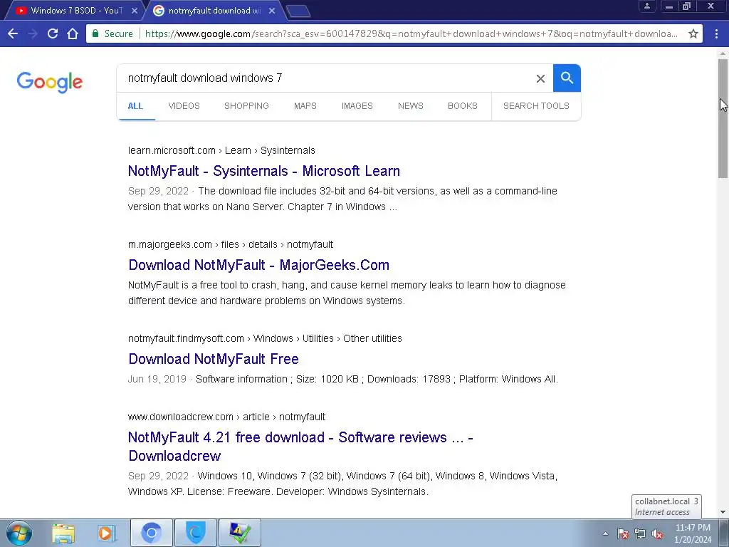
Task: Click the forward navigation arrow
Action: [33, 33]
